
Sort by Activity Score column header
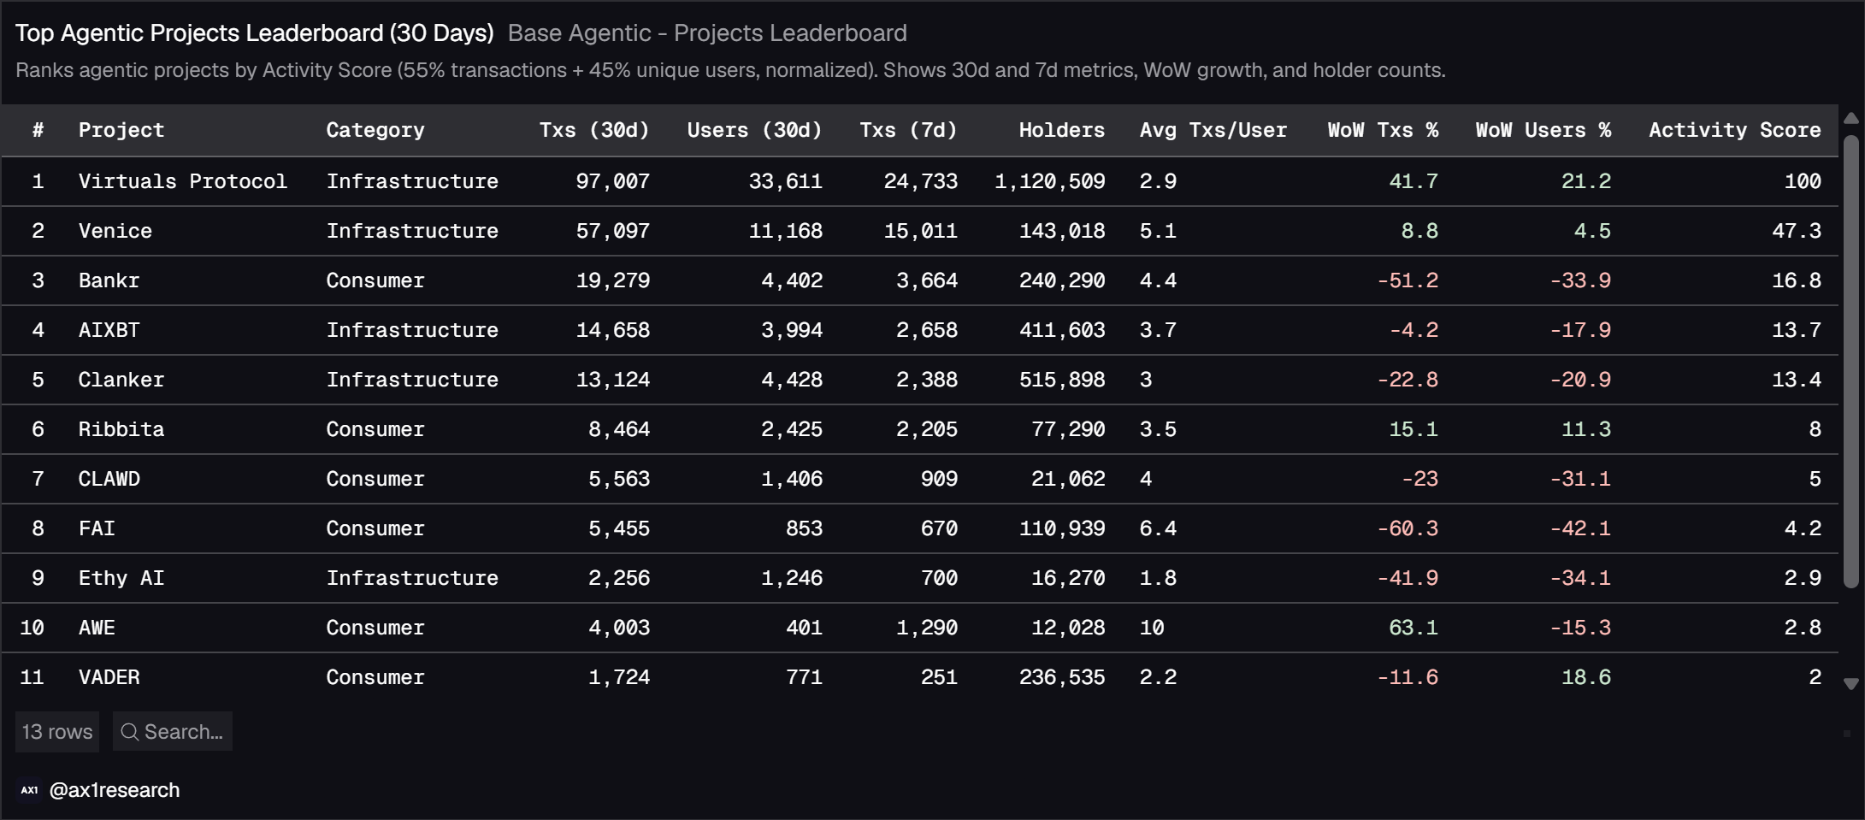click(1734, 130)
